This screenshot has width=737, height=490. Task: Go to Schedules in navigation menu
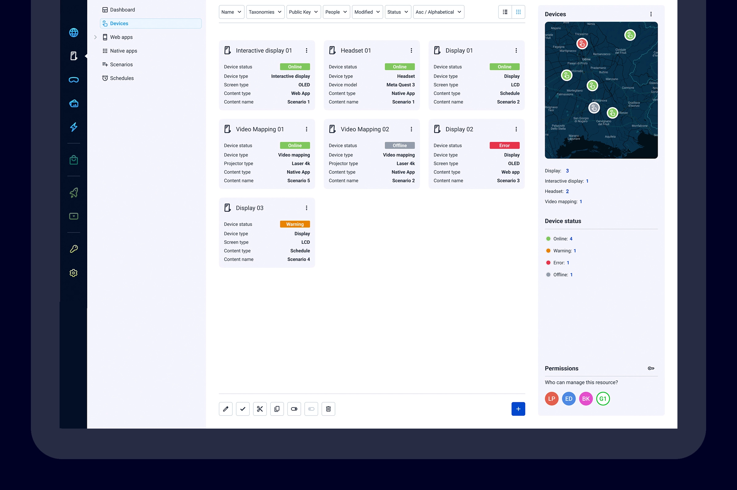tap(122, 78)
